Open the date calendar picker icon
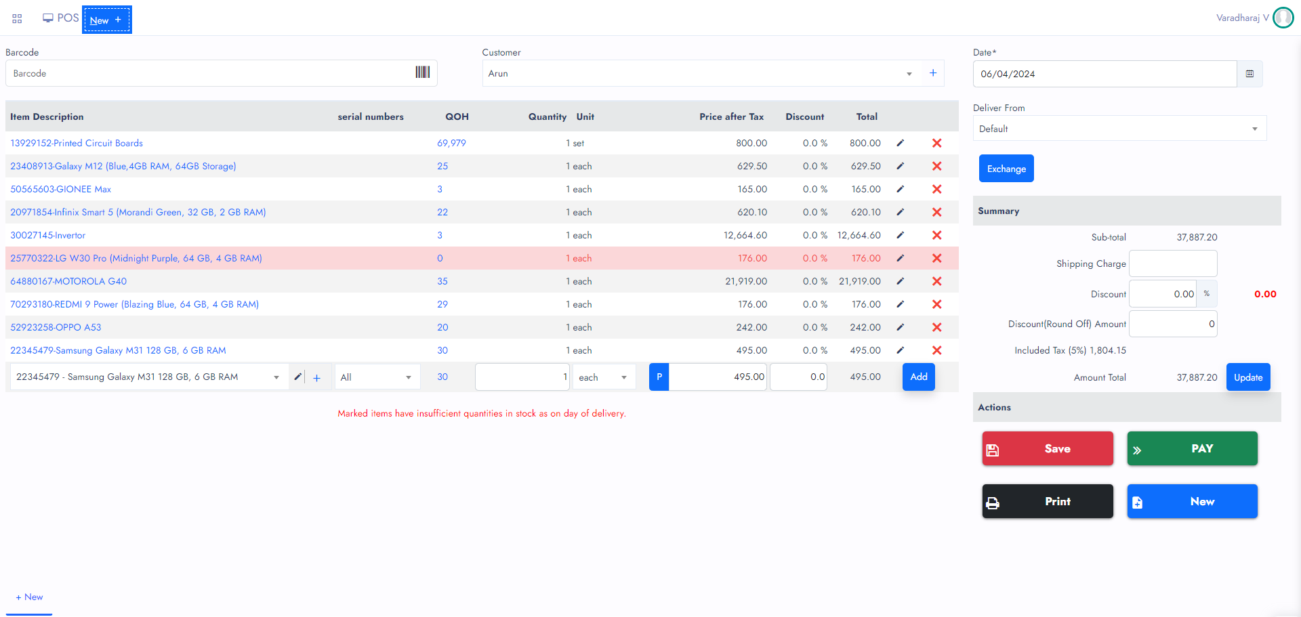Screen dimensions: 1301x617 pos(1250,74)
